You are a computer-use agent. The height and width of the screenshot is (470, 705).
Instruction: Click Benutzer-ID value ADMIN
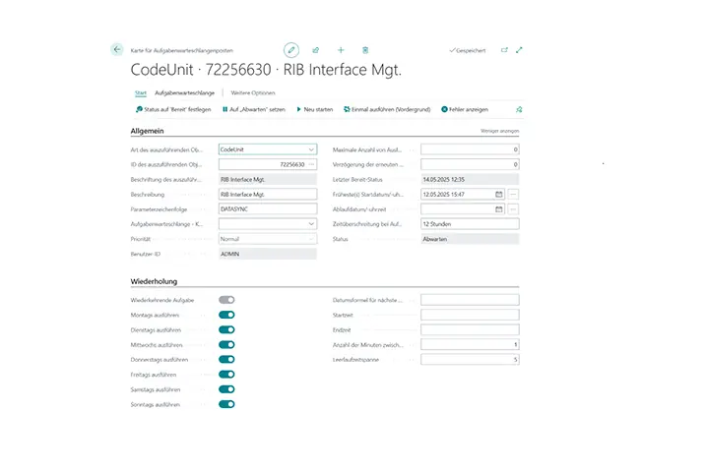click(x=268, y=254)
